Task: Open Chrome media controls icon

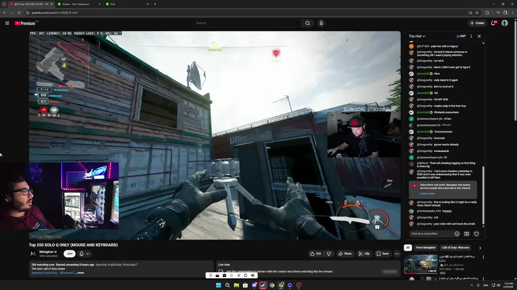Action: tap(498, 12)
